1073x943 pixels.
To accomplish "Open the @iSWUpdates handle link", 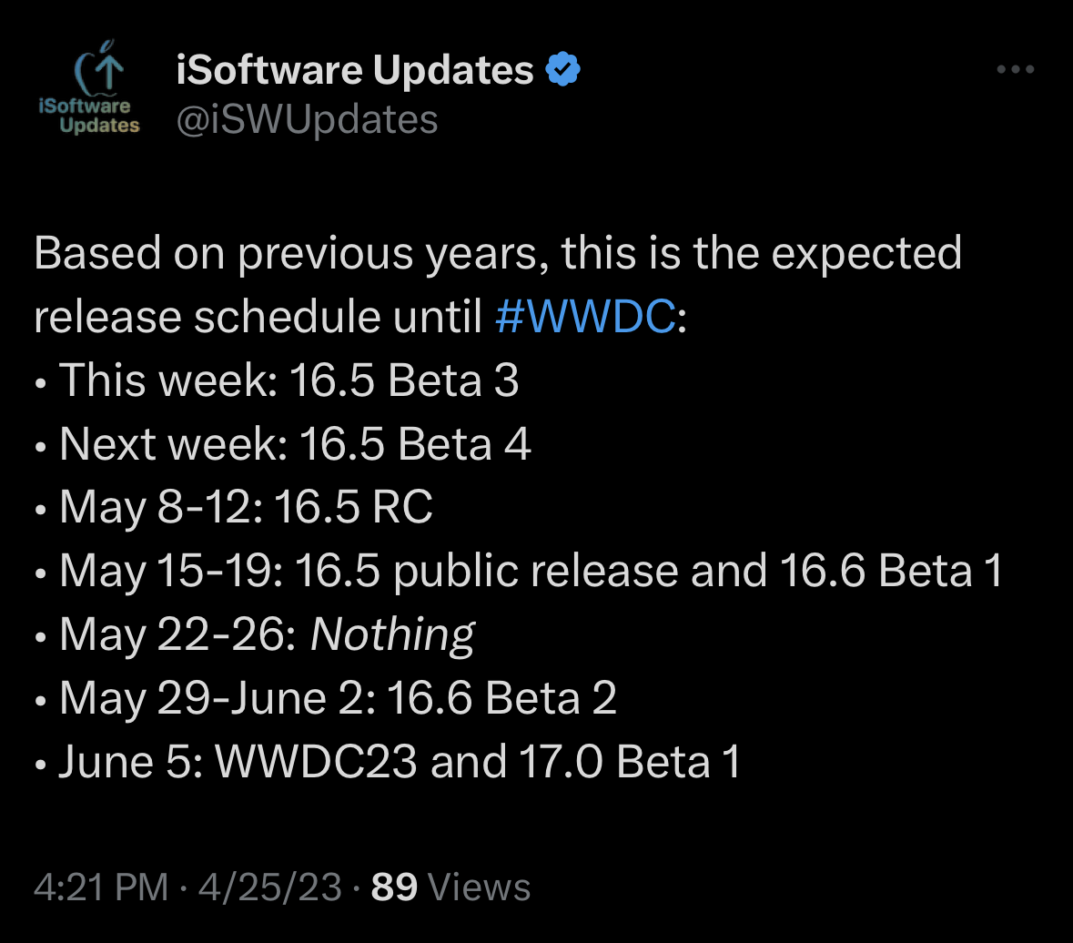I will (307, 119).
